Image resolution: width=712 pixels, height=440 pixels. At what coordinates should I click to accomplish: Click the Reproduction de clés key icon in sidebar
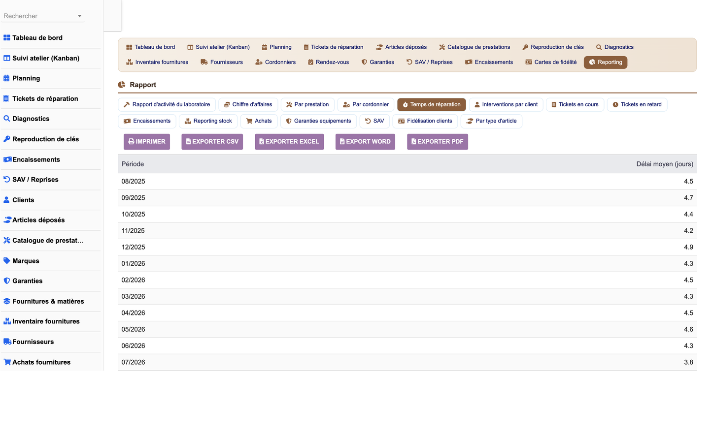[x=7, y=139]
